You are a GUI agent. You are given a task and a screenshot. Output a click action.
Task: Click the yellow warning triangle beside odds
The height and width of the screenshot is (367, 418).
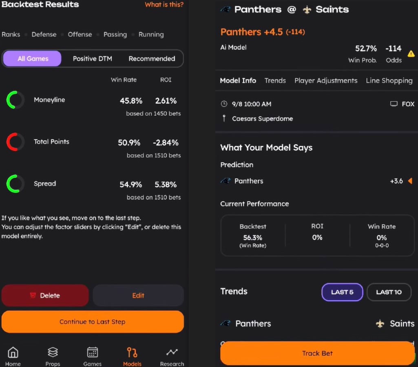[x=411, y=53]
